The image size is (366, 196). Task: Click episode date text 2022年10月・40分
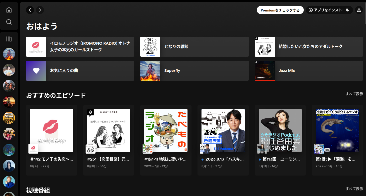[x=329, y=166]
